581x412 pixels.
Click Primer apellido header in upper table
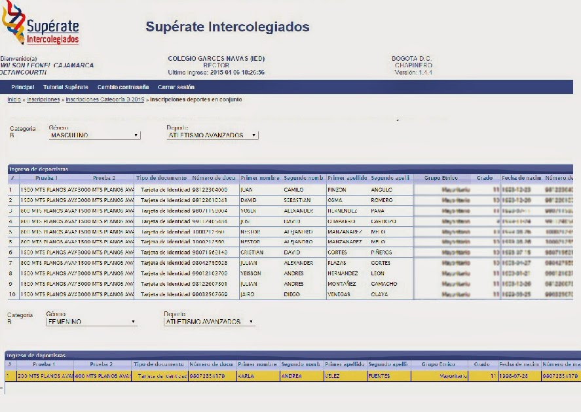[x=347, y=178]
